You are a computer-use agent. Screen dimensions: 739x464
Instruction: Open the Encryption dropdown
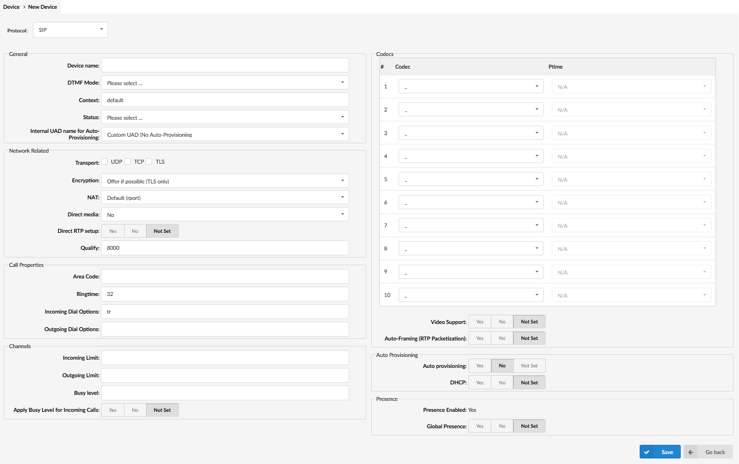point(225,181)
